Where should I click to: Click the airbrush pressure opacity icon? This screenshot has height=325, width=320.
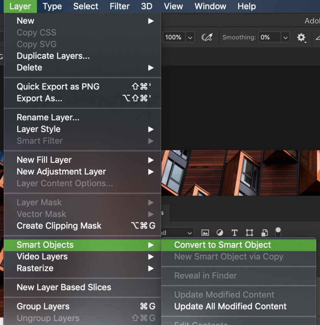point(208,37)
